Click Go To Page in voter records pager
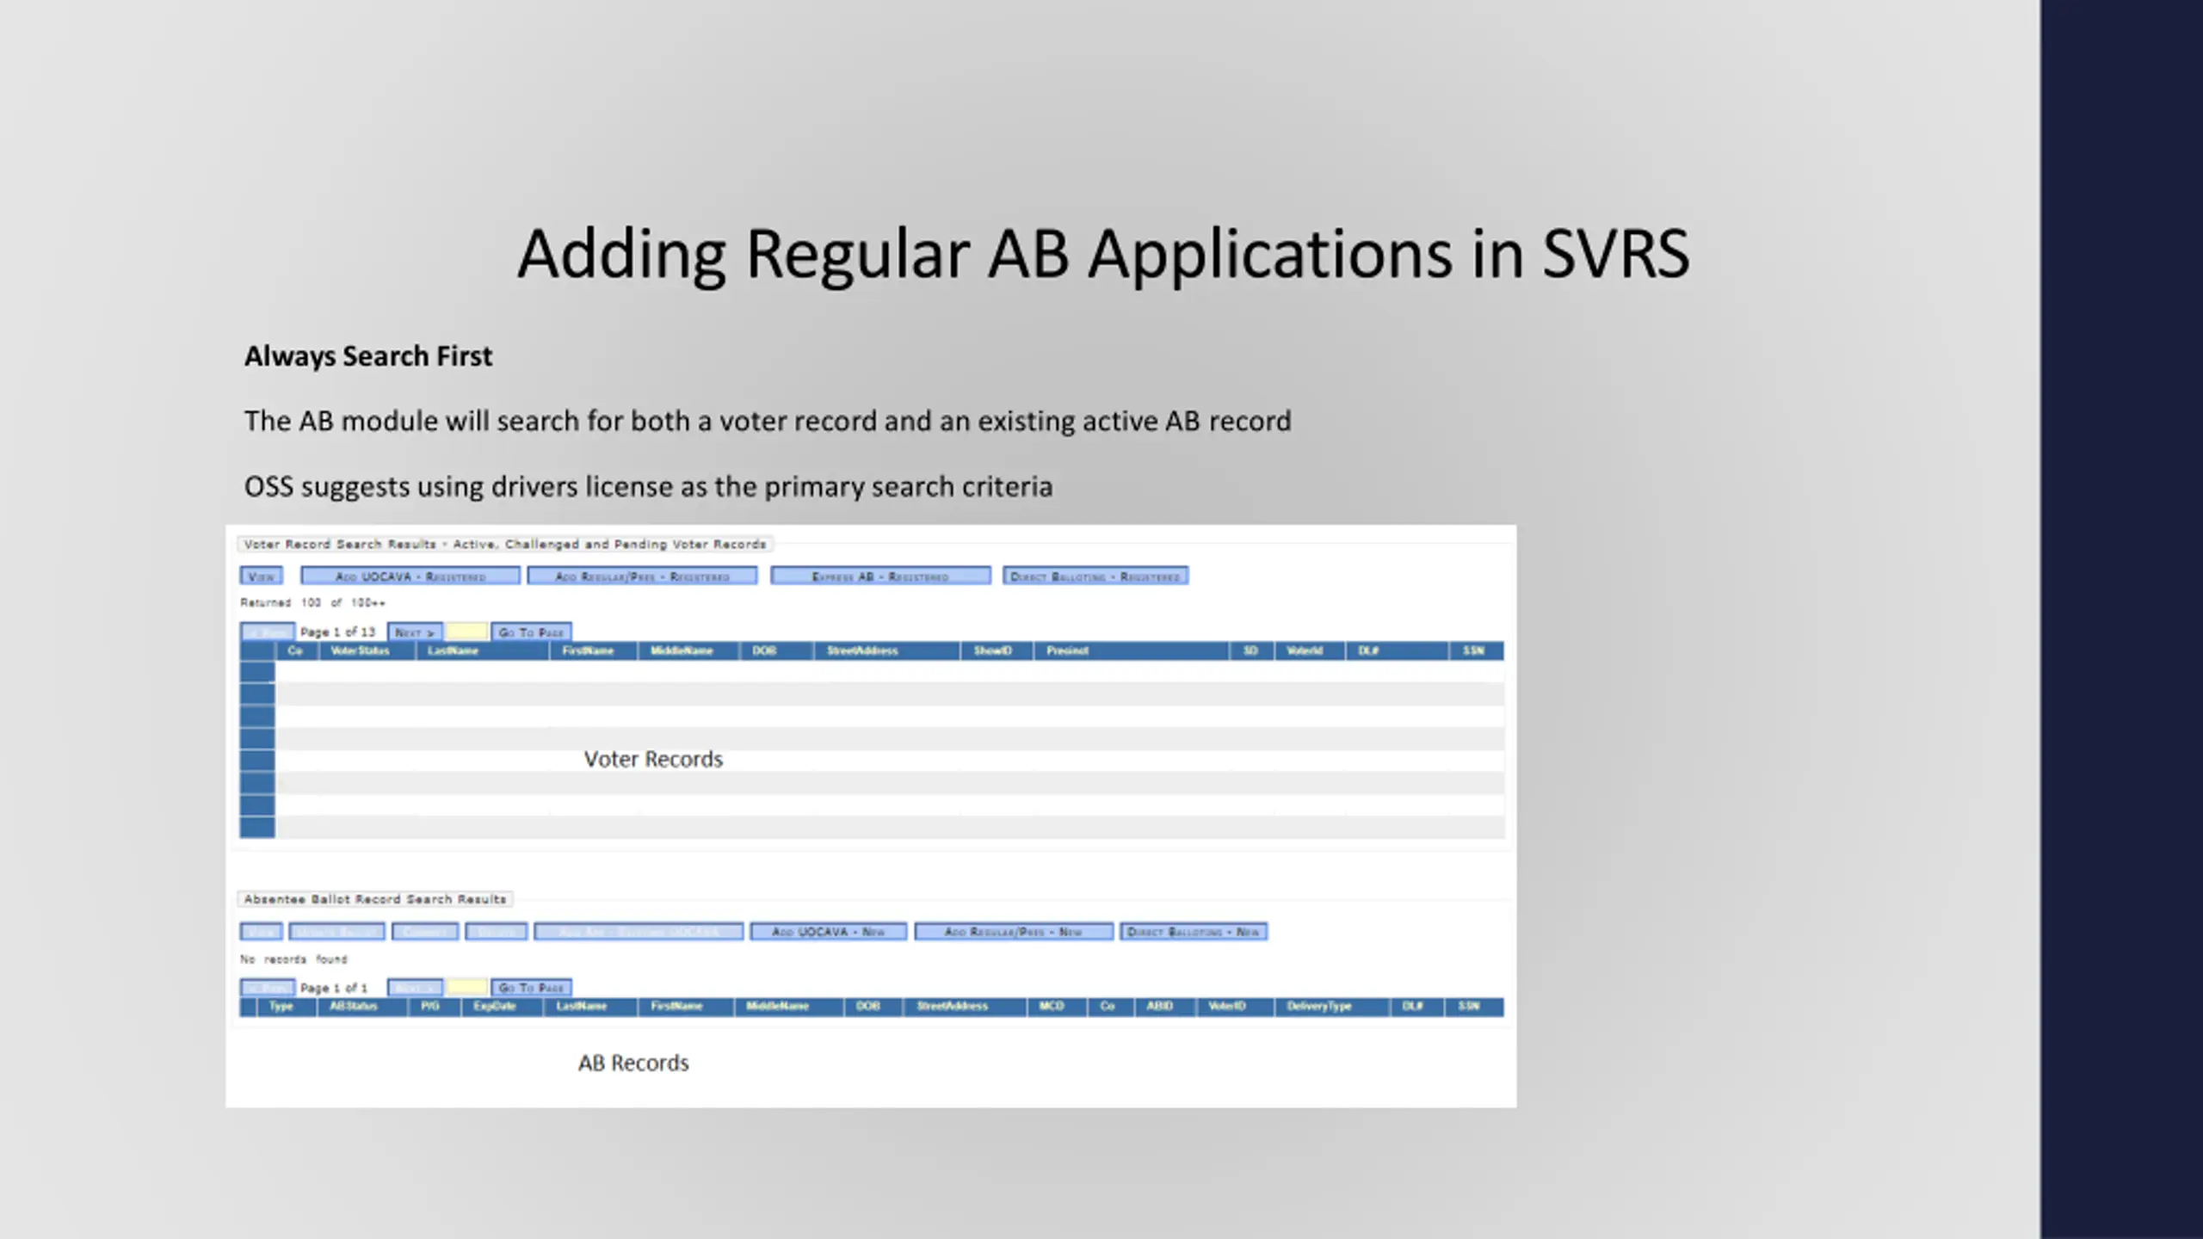The height and width of the screenshot is (1239, 2203). (531, 632)
